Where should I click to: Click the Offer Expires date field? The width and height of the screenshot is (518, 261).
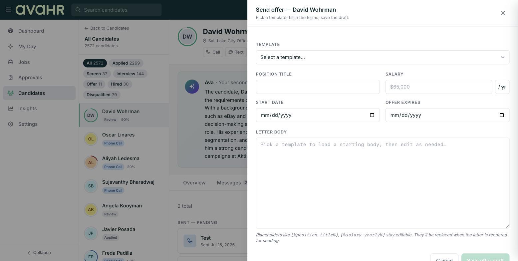[x=447, y=115]
